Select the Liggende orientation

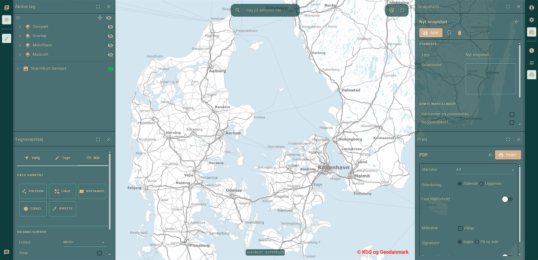click(x=481, y=184)
